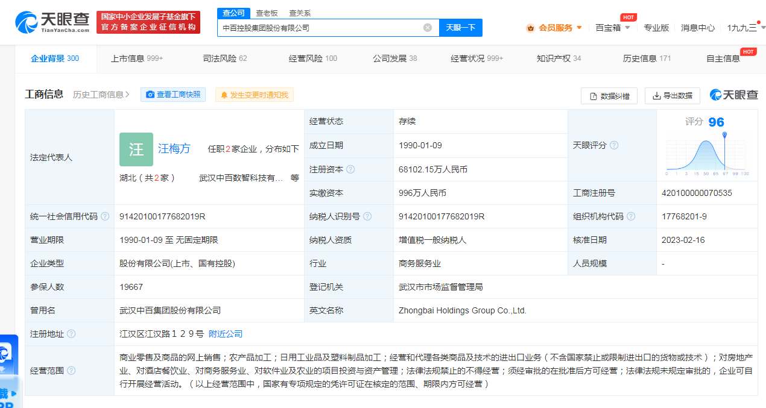Screen dimensions: 766x408
Task: Click help icon beside 天眼评分
Action: (614, 145)
